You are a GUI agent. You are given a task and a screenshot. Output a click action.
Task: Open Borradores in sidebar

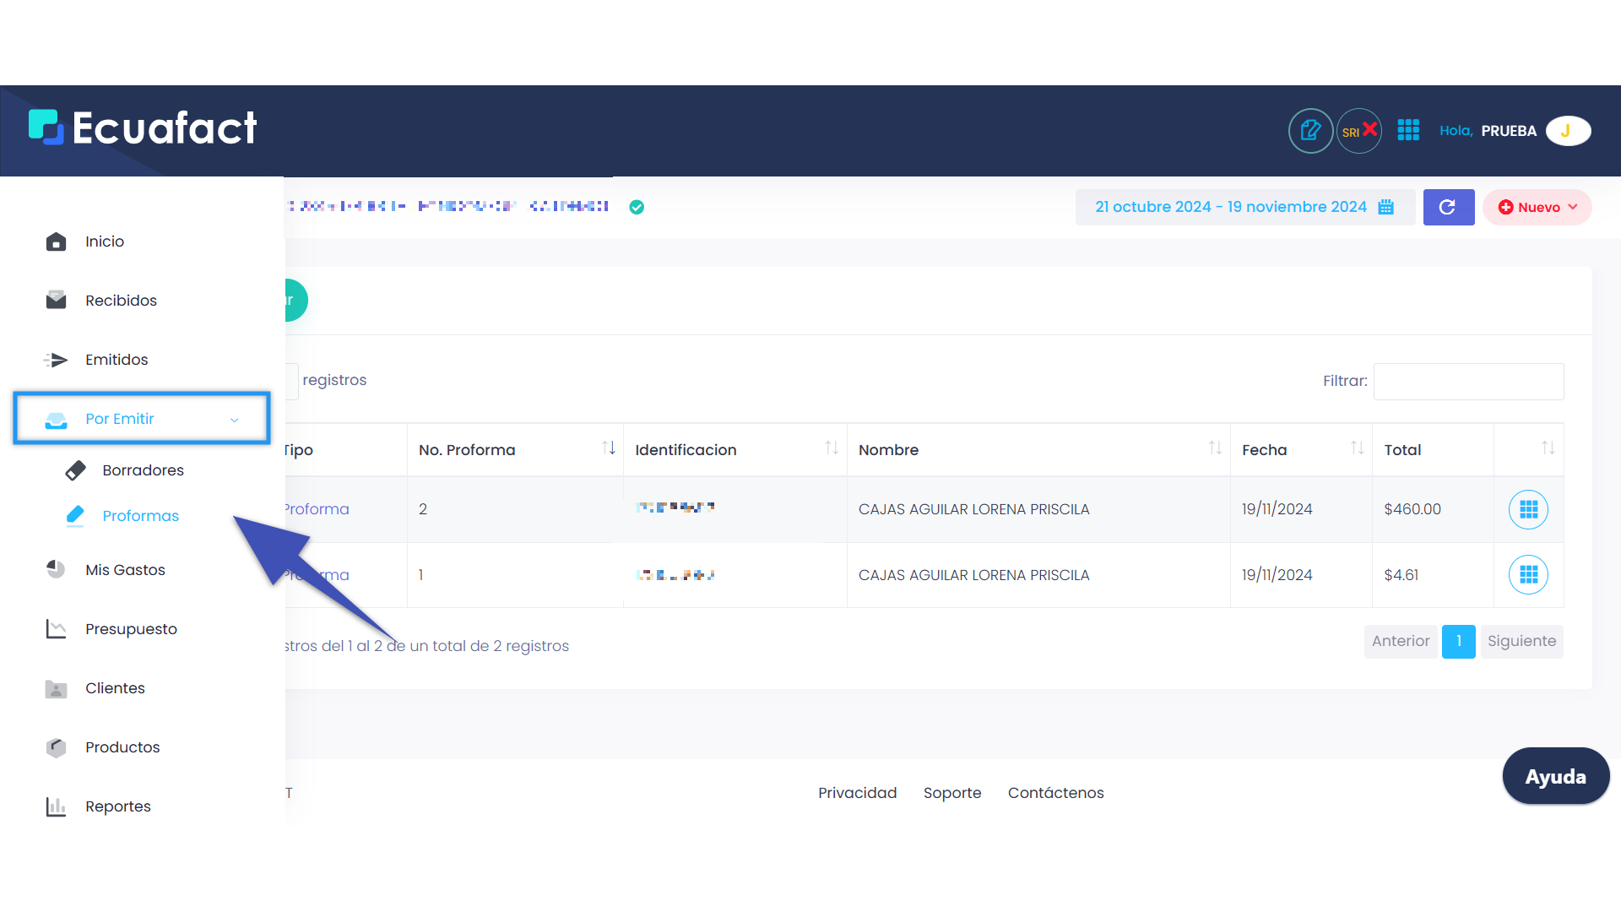click(143, 470)
